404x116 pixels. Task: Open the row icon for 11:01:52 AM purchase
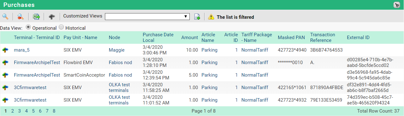(5, 100)
